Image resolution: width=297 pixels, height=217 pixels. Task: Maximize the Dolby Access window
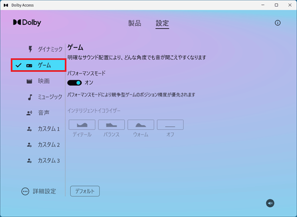(x=276, y=5)
